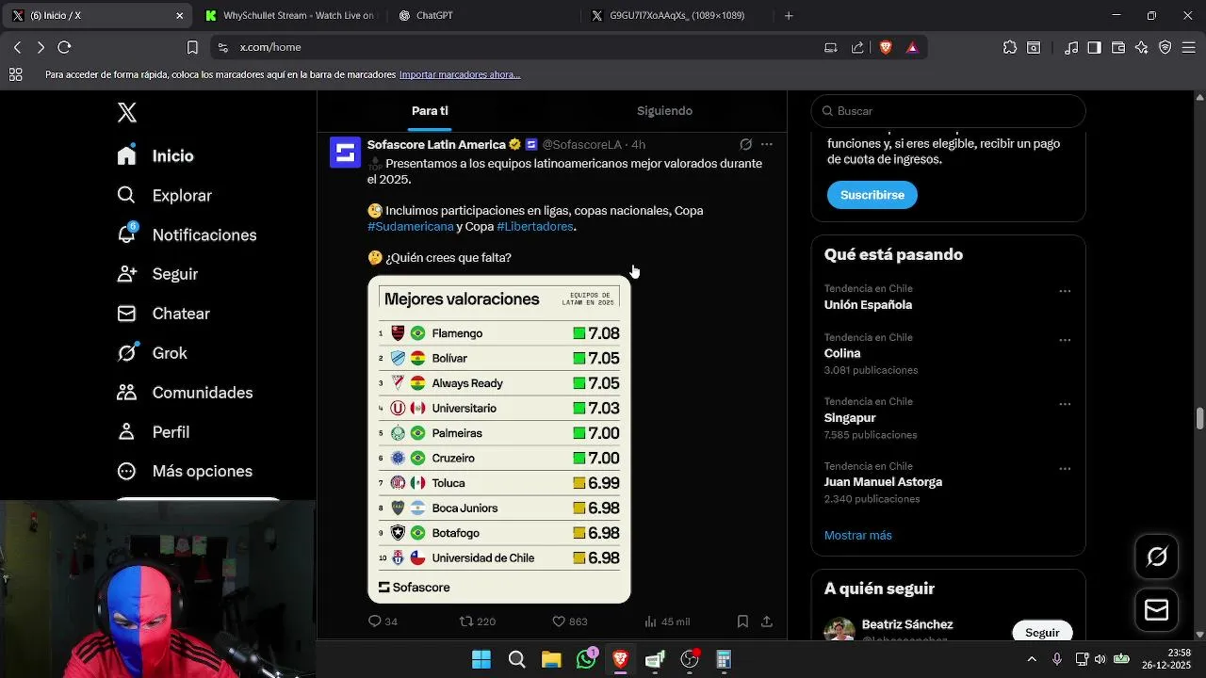Open Brave VPN shield icon
The image size is (1206, 678).
1165,47
